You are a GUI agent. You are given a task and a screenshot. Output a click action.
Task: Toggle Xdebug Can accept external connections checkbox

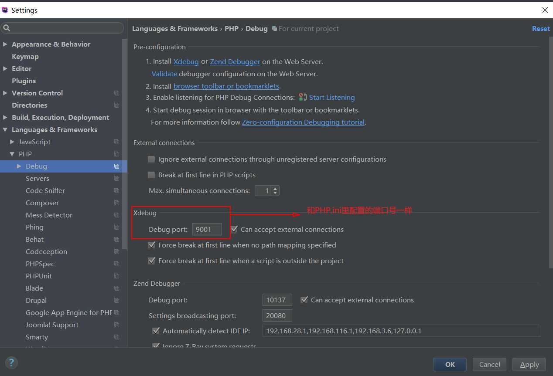pos(234,229)
